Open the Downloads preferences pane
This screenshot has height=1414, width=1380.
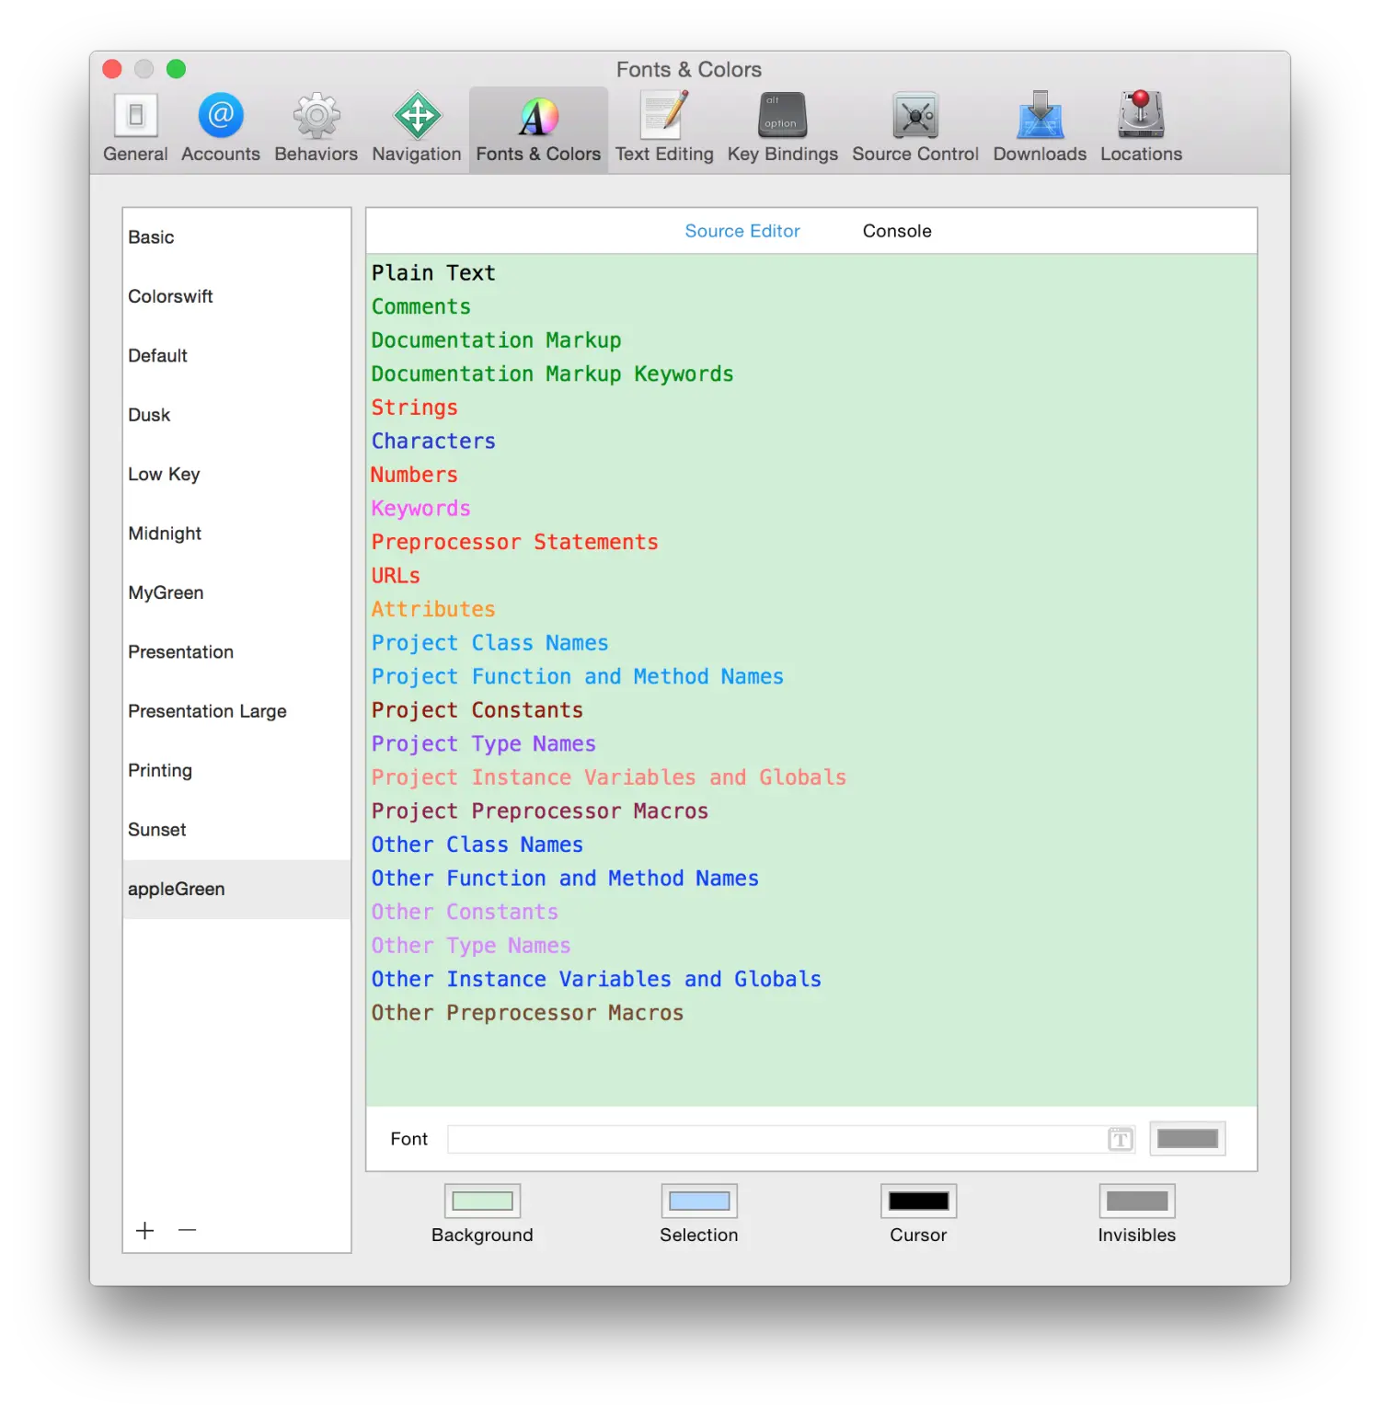[1040, 128]
